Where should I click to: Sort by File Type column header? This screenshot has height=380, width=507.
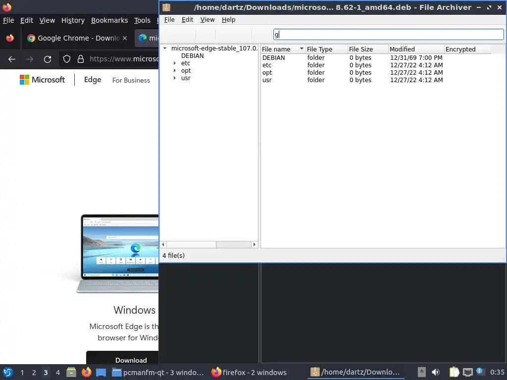[x=327, y=49]
